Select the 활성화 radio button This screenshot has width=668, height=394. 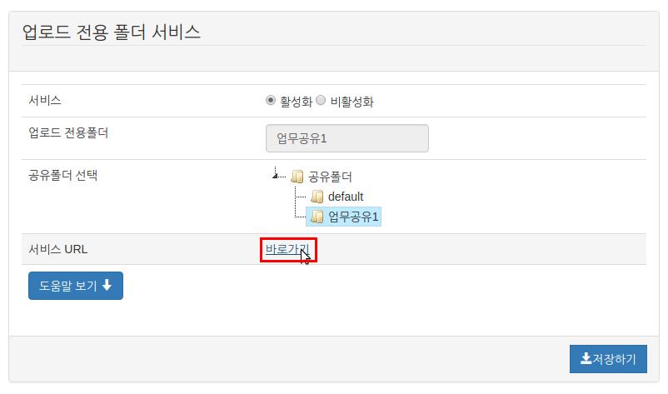click(x=271, y=100)
